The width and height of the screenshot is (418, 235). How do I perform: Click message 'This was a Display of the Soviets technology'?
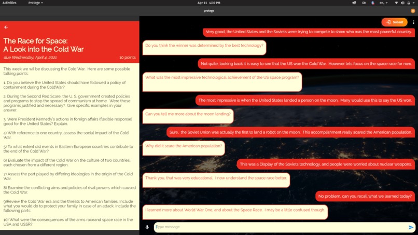(x=326, y=164)
